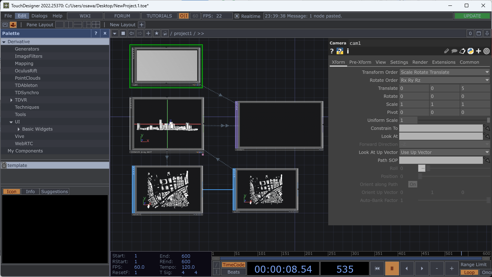Screen dimensions: 492x277
Task: Click the star icon in the network toolbar
Action: click(x=156, y=33)
